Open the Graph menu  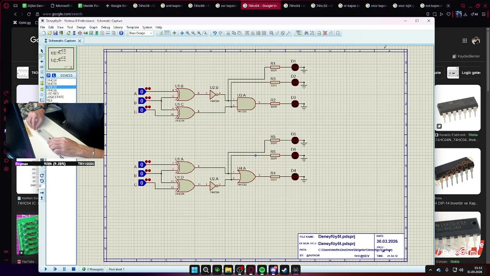(93, 27)
